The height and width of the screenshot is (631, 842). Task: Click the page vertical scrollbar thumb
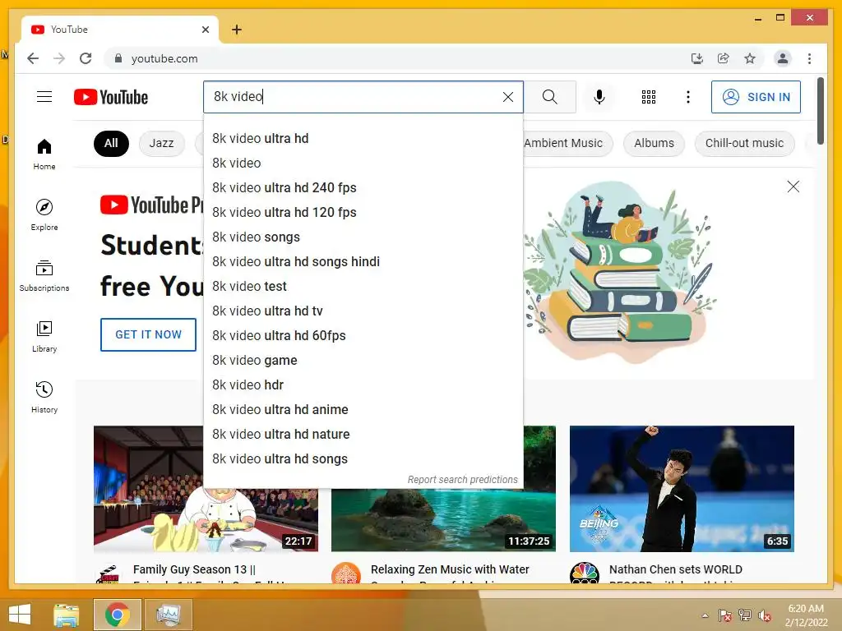click(x=820, y=111)
